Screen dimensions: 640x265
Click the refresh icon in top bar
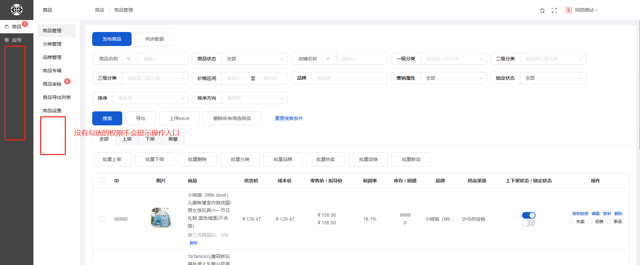coord(542,11)
